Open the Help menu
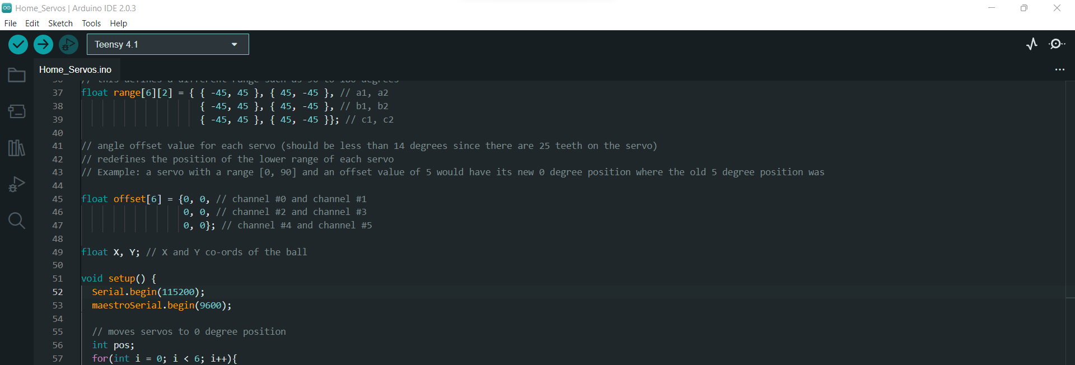The height and width of the screenshot is (365, 1075). [x=118, y=24]
